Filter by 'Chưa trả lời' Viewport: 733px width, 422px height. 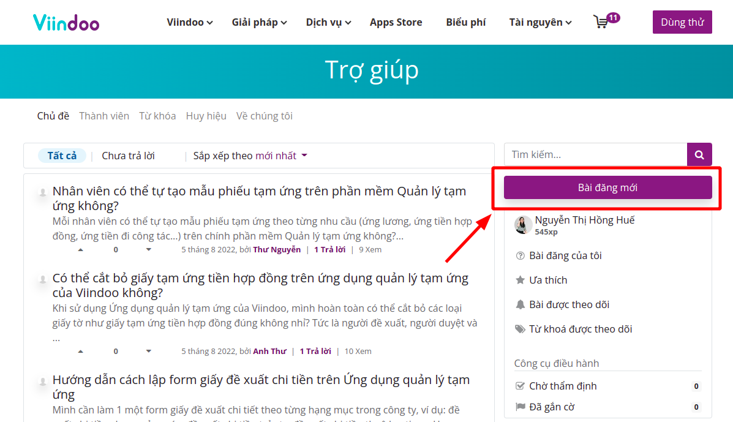pos(128,156)
